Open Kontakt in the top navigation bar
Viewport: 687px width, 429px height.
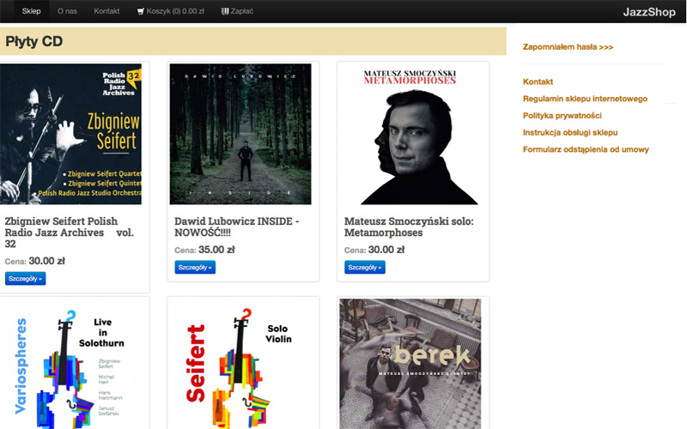[106, 11]
